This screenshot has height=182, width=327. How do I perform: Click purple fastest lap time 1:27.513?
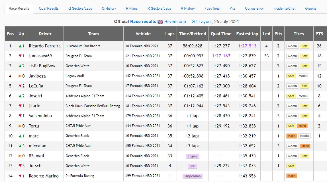click(247, 46)
